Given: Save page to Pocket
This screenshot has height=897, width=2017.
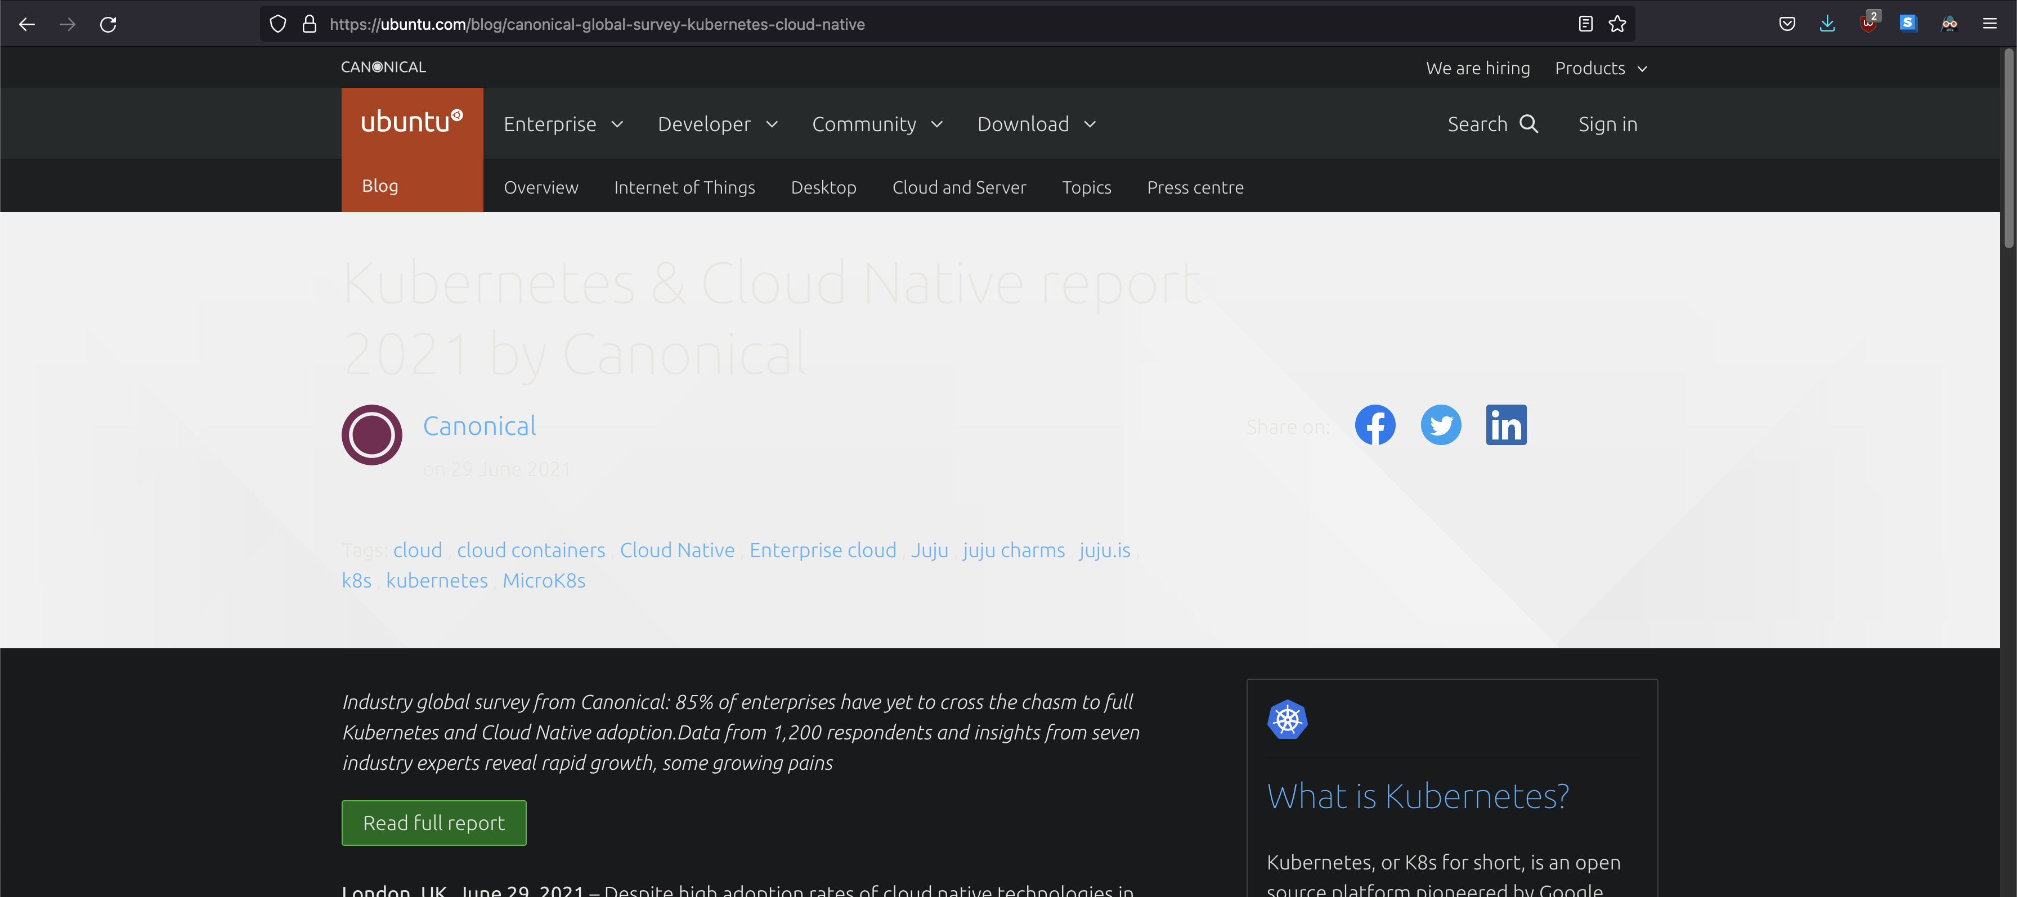Looking at the screenshot, I should [1787, 24].
